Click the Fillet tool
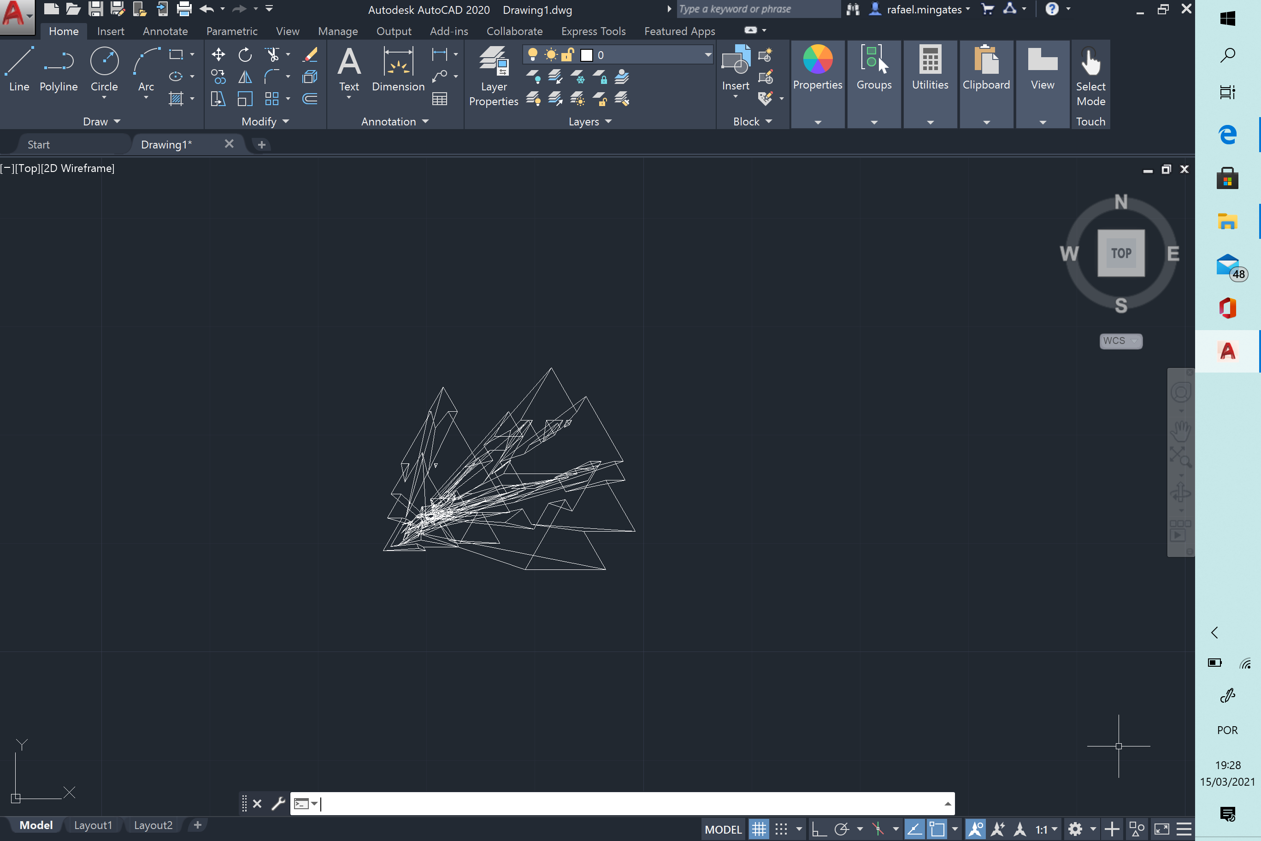Screen dimensions: 1261x841 click(272, 77)
